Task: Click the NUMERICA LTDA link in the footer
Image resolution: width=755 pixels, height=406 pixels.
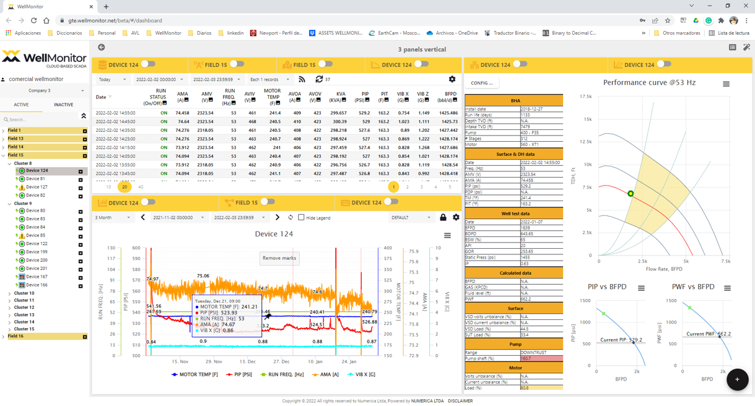Action: pos(427,400)
